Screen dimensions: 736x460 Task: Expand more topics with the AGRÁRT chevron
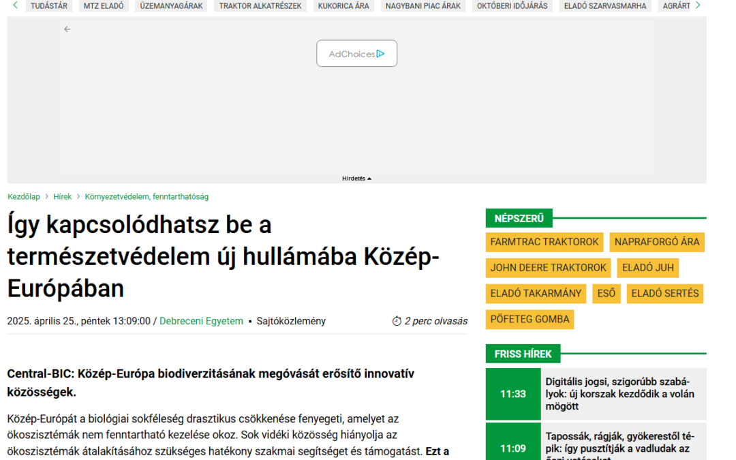696,5
